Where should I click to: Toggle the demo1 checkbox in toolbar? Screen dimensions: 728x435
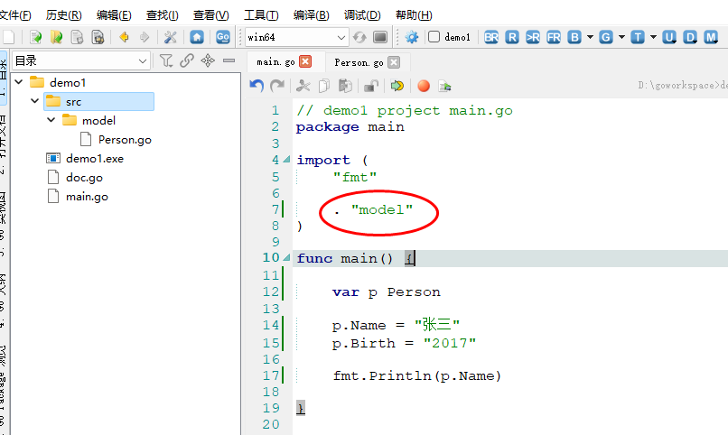pos(434,37)
